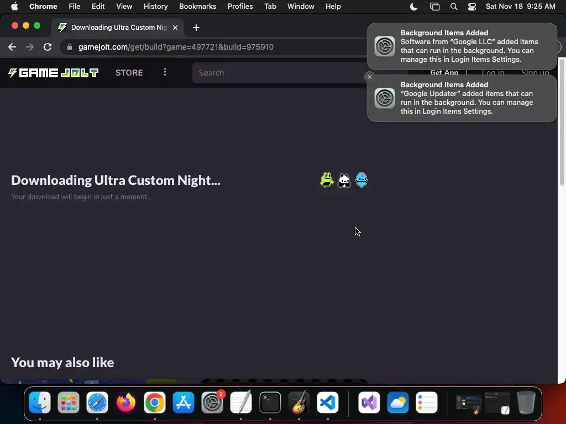The width and height of the screenshot is (566, 424).
Task: Open the Help menu
Action: (x=333, y=7)
